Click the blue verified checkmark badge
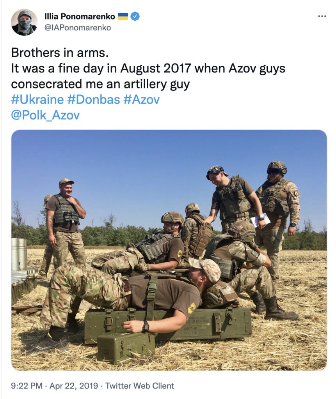Viewport: 336px width, 399px height. 135,16
